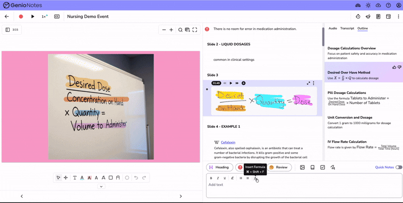
Task: Open the dashboard gauge icon in header
Action: (358, 5)
